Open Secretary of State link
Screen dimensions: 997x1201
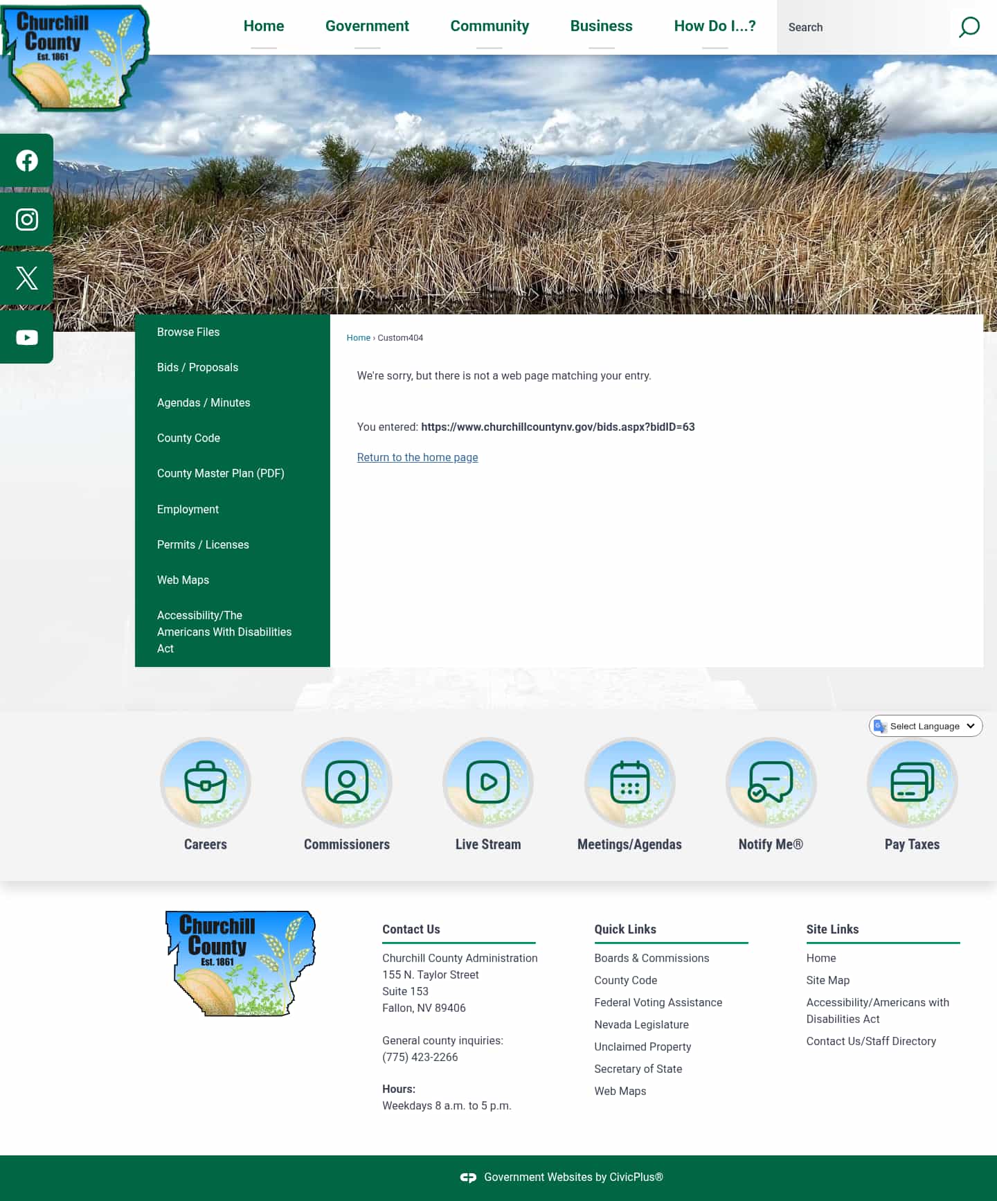(638, 1069)
